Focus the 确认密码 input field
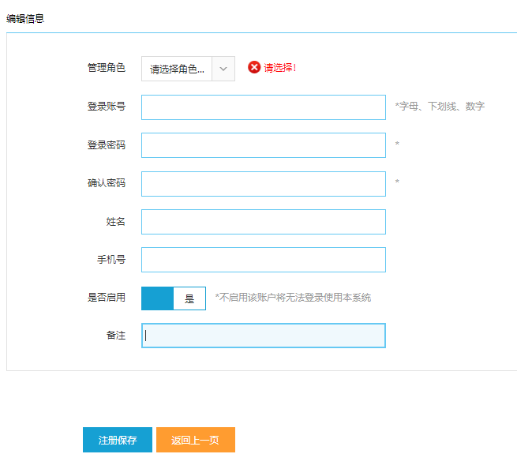Viewport: 517px width, 454px height. tap(264, 184)
